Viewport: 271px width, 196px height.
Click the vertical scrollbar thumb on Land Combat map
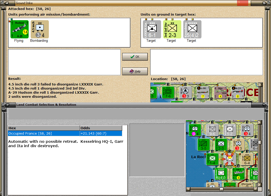pyautogui.click(x=260, y=142)
